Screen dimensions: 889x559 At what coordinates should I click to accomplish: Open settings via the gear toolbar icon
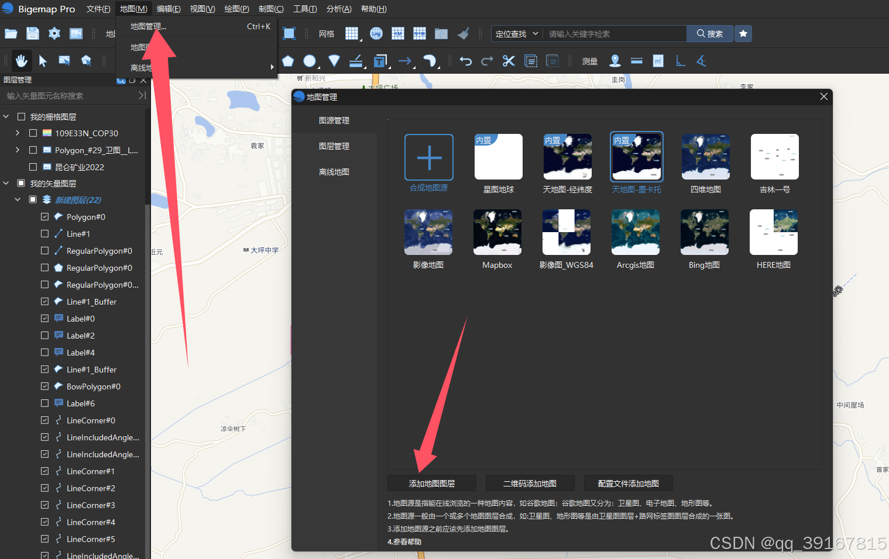coord(54,33)
